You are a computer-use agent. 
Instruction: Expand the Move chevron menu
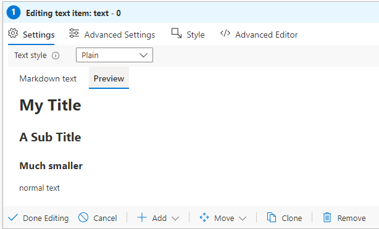[243, 219]
